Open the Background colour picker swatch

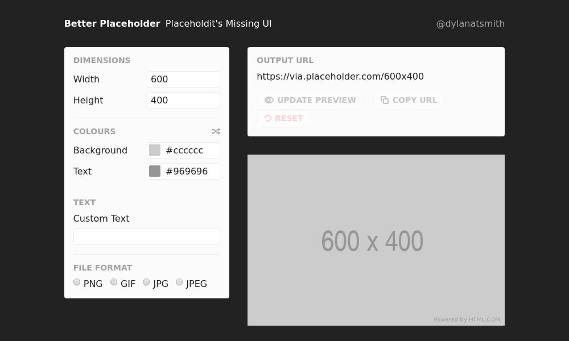[155, 150]
